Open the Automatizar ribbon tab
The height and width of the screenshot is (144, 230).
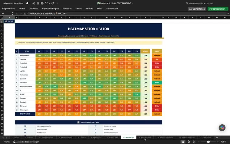112,9
